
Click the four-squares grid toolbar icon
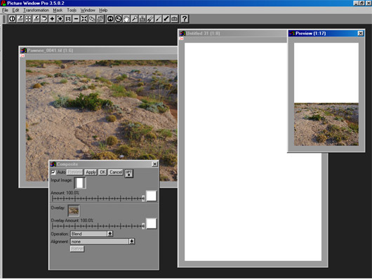pos(28,19)
